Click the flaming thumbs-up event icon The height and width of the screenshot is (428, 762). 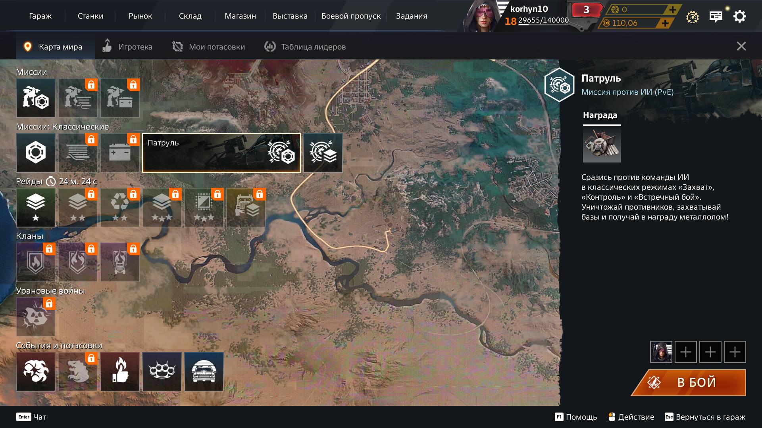point(120,371)
